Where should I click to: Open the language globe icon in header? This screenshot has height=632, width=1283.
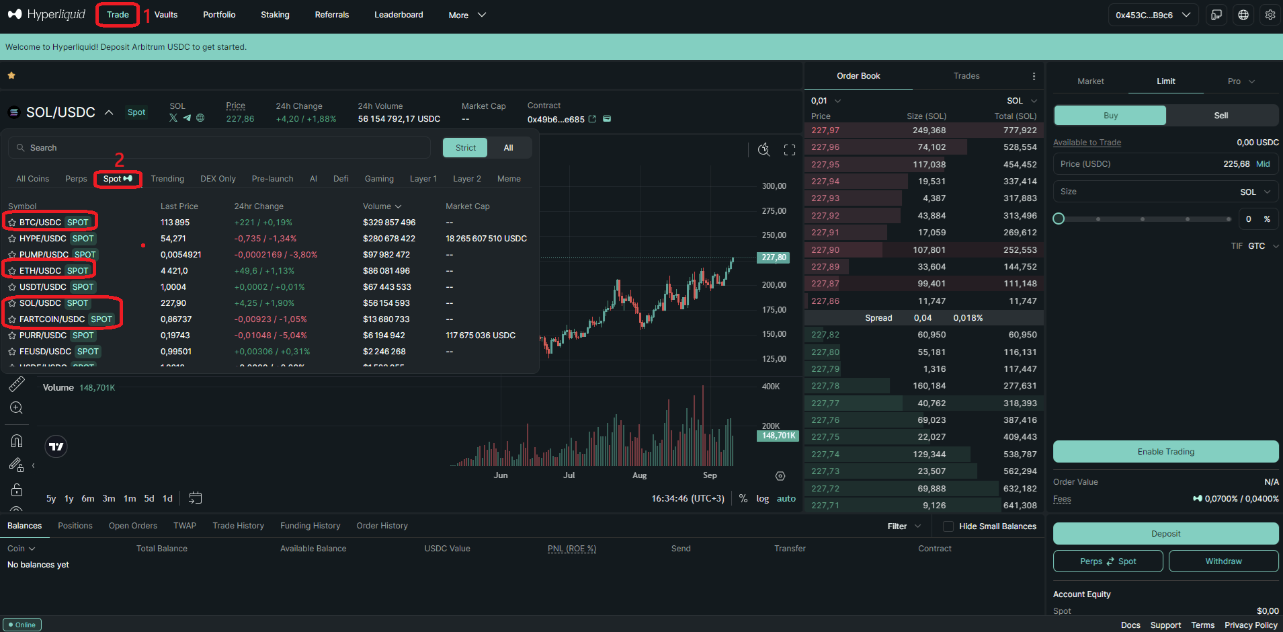click(x=1243, y=15)
